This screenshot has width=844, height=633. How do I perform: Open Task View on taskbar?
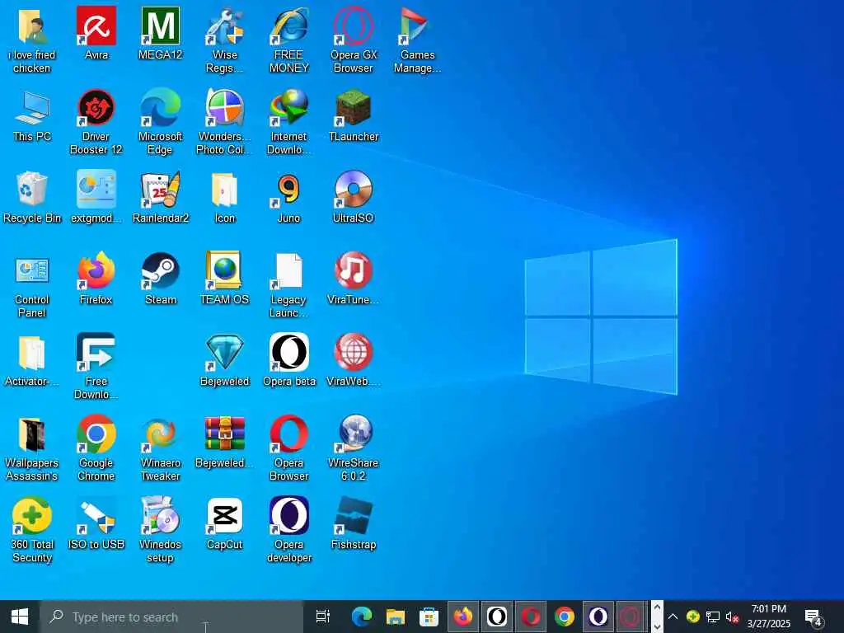coord(323,617)
